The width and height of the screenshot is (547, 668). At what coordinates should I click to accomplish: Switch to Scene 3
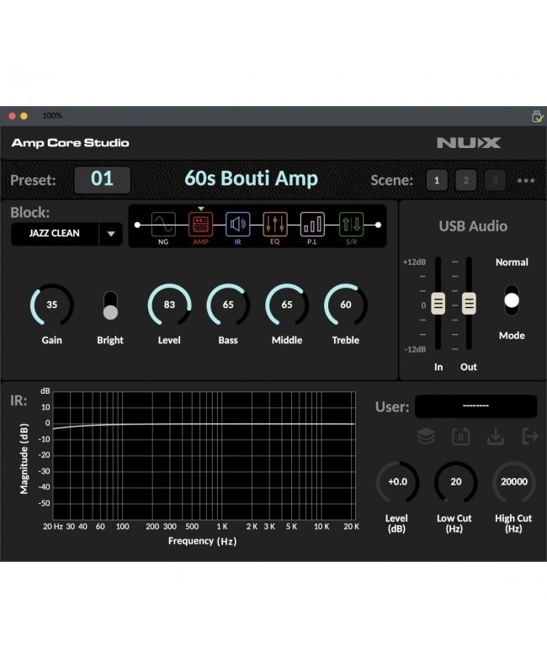pyautogui.click(x=495, y=180)
